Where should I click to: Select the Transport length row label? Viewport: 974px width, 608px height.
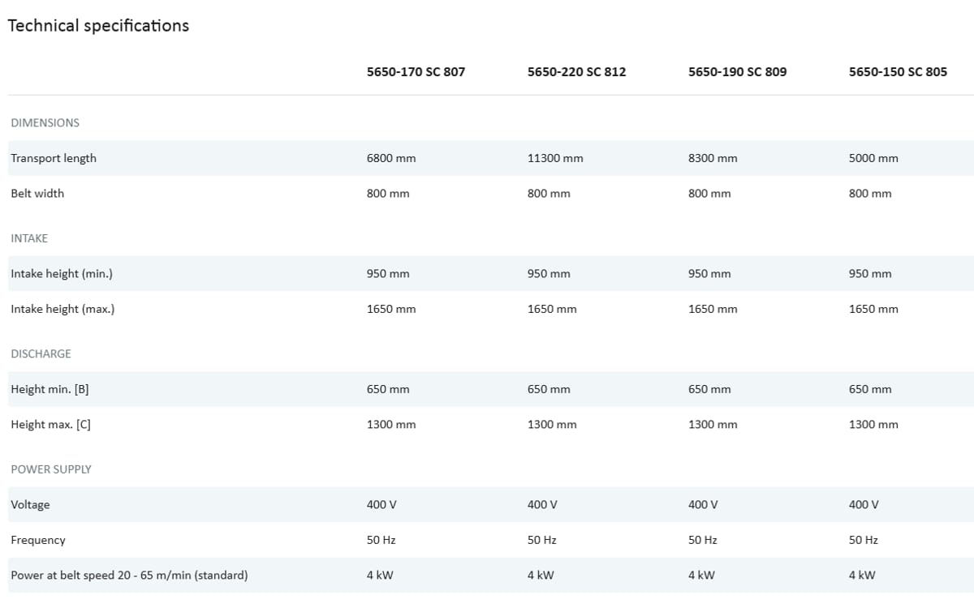[x=54, y=158]
